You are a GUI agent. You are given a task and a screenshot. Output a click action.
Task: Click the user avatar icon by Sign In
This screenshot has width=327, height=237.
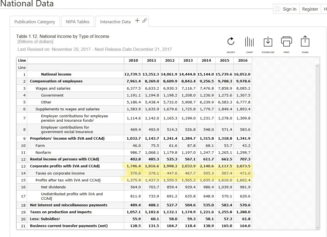277,9
